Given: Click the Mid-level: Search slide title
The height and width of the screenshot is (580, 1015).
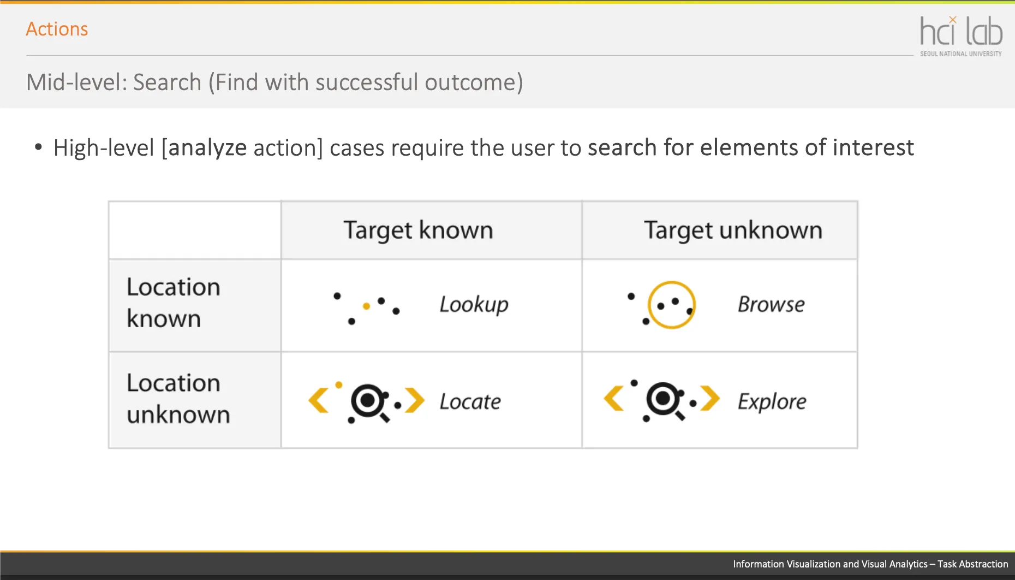Looking at the screenshot, I should (274, 82).
